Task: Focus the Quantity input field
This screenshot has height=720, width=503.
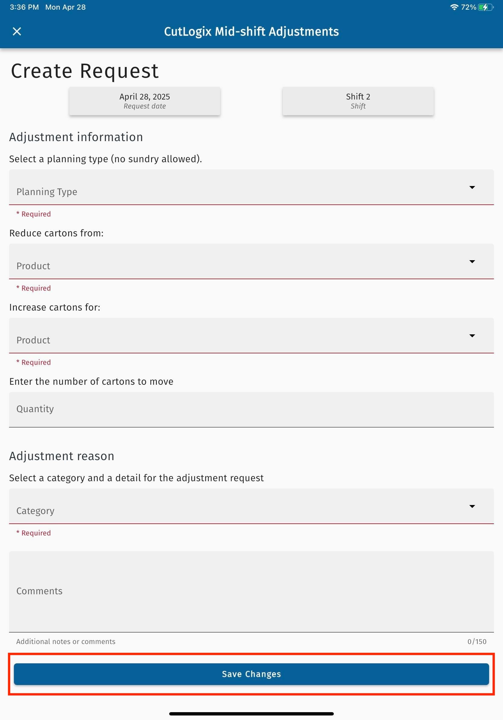Action: pyautogui.click(x=251, y=409)
